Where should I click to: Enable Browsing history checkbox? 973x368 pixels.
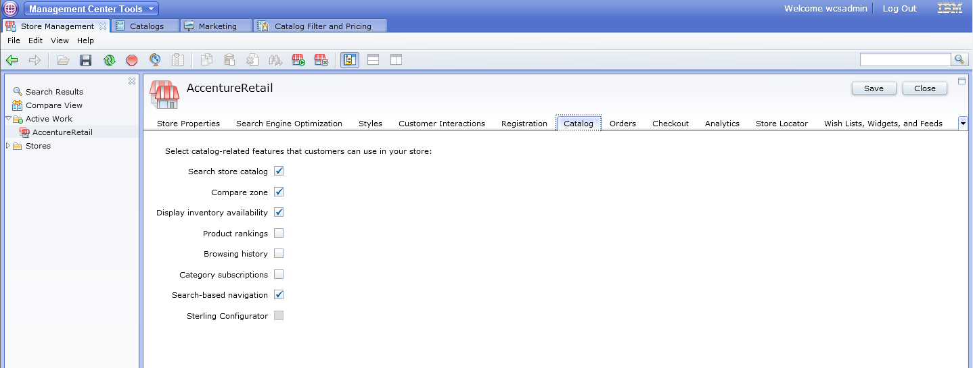[x=279, y=253]
